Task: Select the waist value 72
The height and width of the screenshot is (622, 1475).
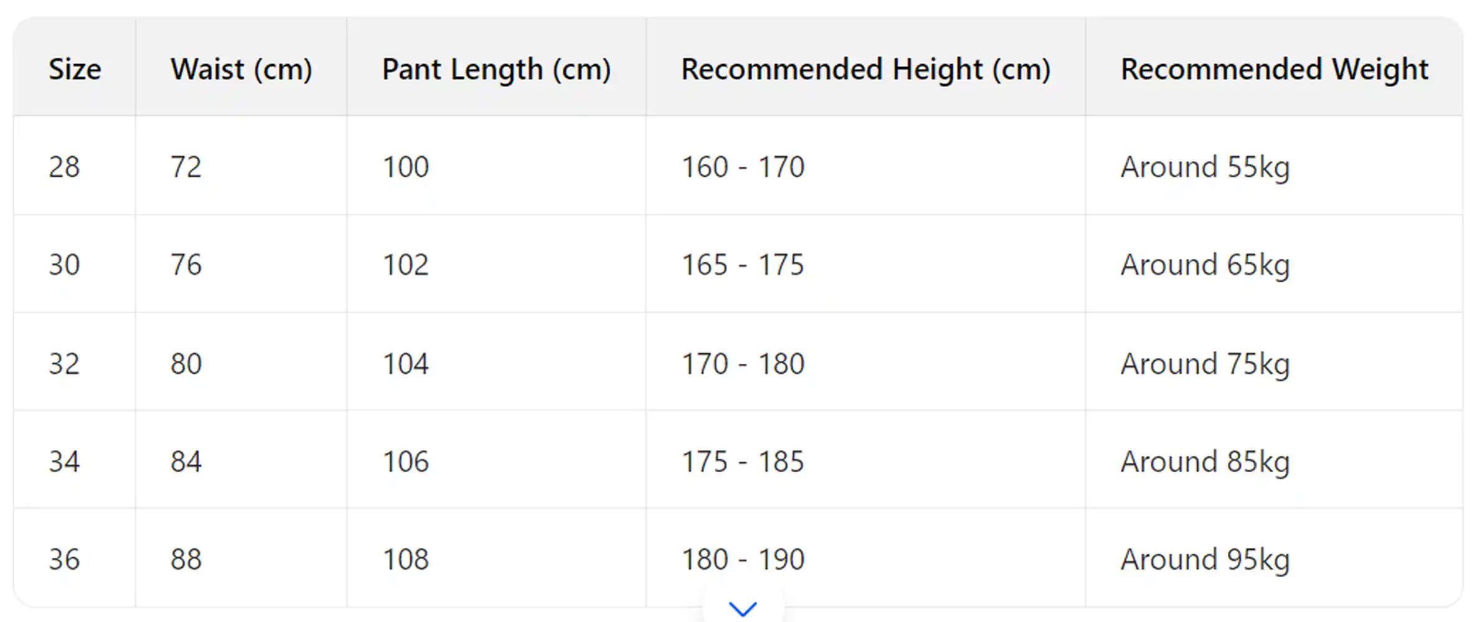Action: tap(186, 167)
